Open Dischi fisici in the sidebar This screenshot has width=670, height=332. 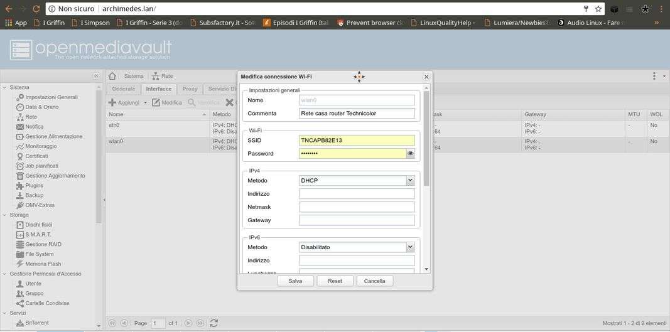pos(38,225)
